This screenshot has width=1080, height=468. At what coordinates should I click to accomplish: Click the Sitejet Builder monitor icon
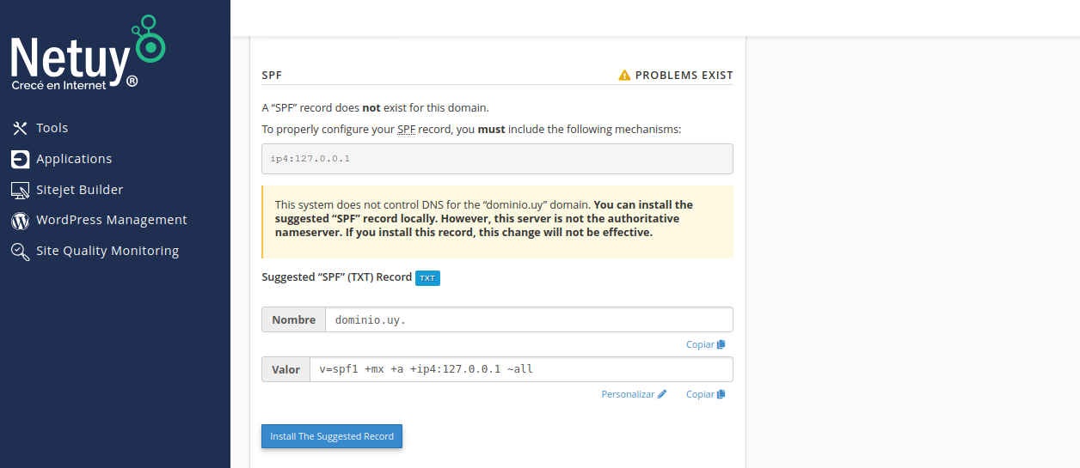click(x=20, y=190)
